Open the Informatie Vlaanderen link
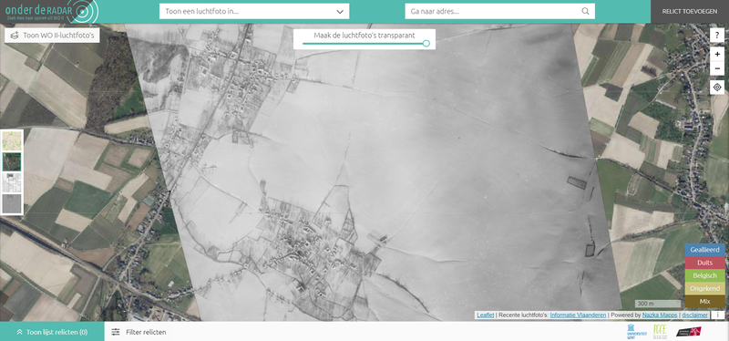Viewport: 729px width, 341px height. (578, 315)
